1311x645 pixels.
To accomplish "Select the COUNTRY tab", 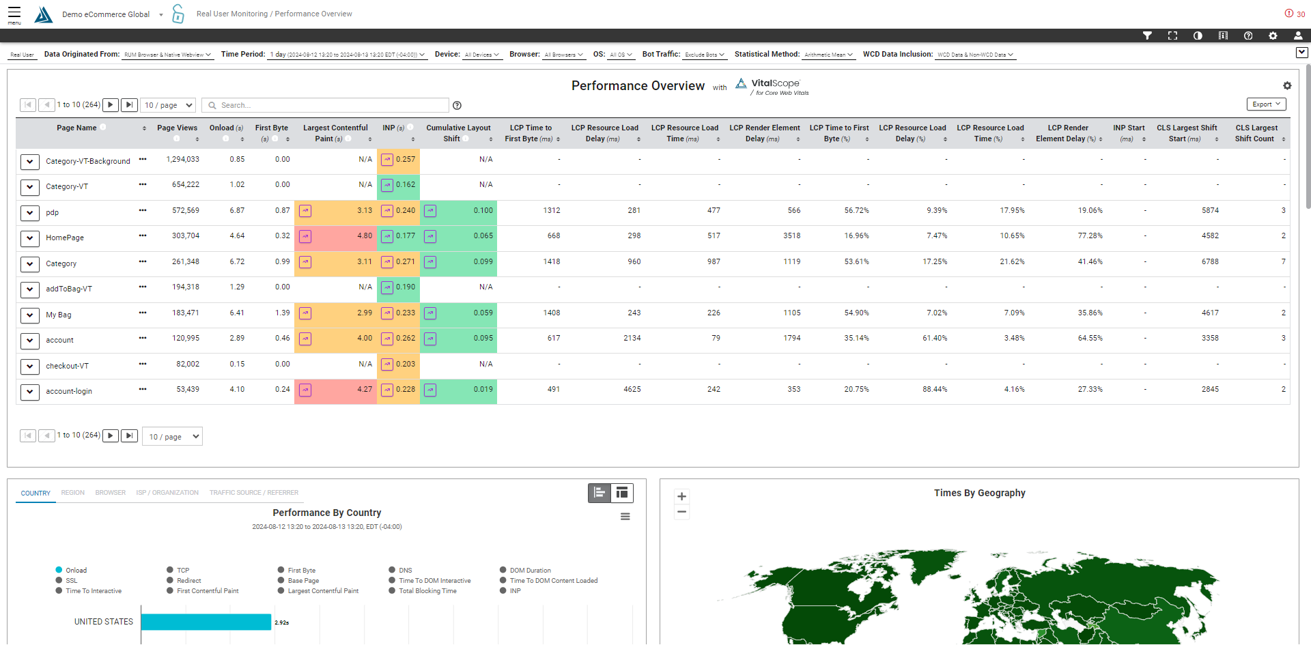I will coord(36,493).
